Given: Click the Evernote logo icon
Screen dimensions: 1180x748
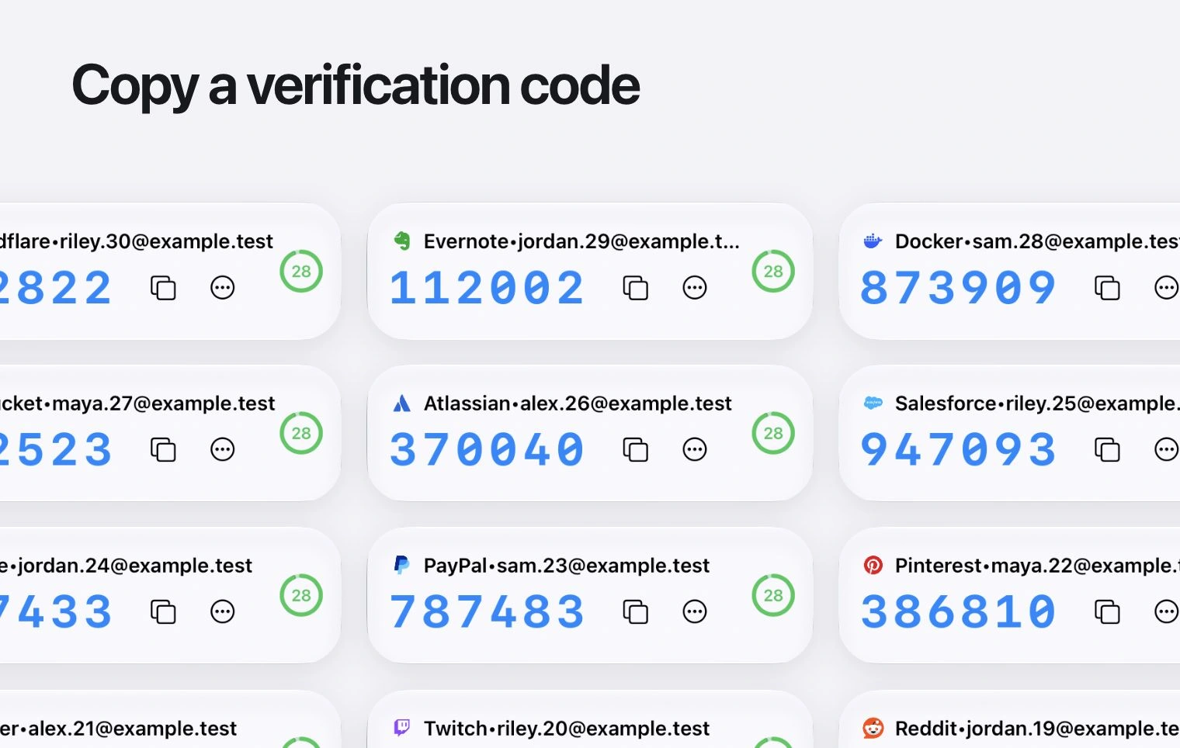Looking at the screenshot, I should 401,241.
